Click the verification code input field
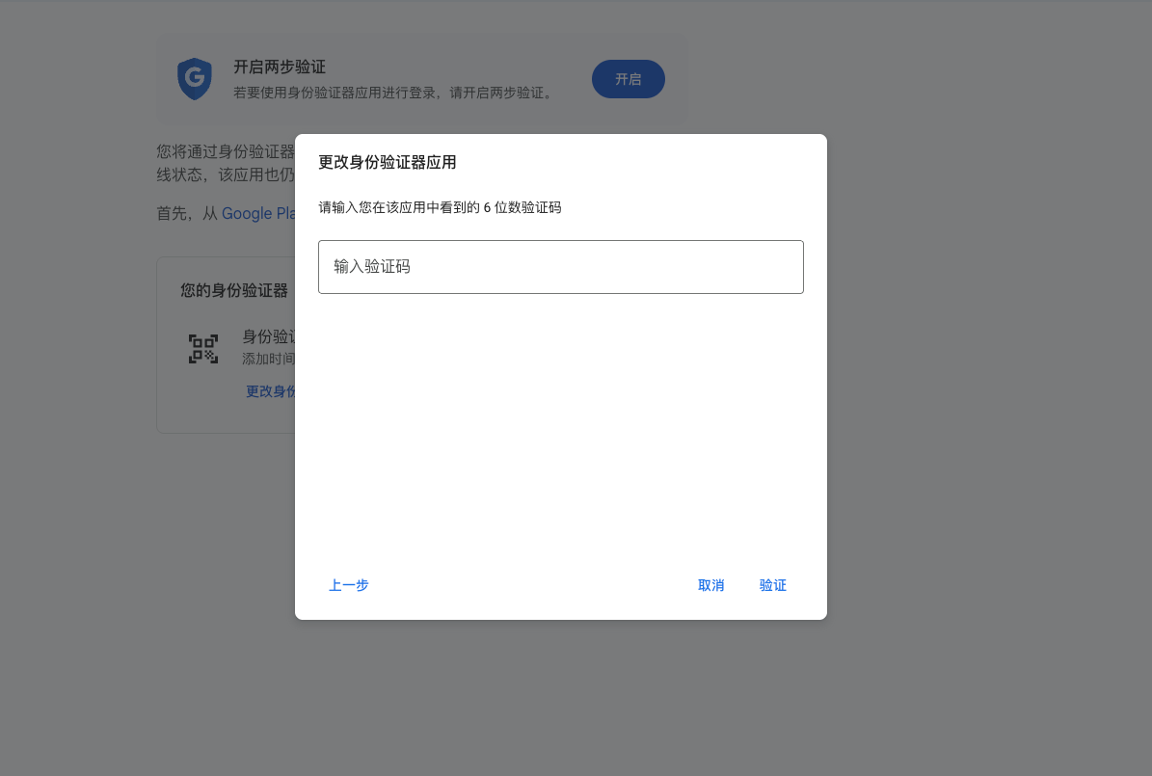This screenshot has height=776, width=1152. [x=560, y=267]
